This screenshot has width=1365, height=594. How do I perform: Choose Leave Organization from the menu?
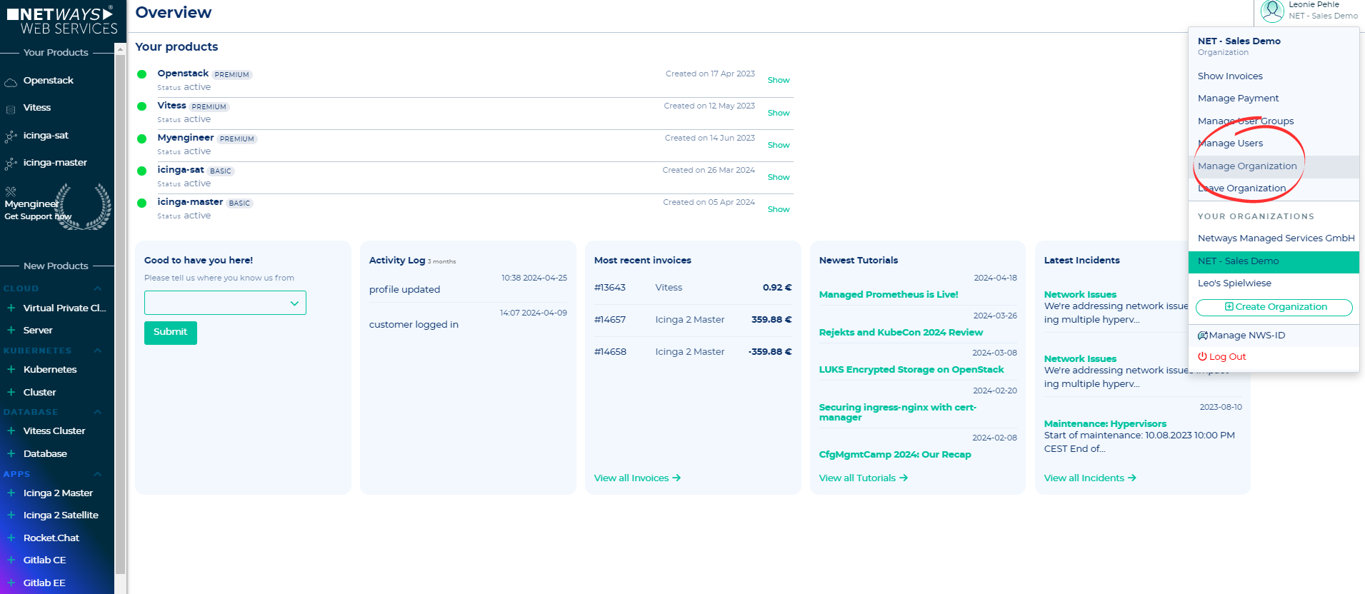pos(1241,188)
